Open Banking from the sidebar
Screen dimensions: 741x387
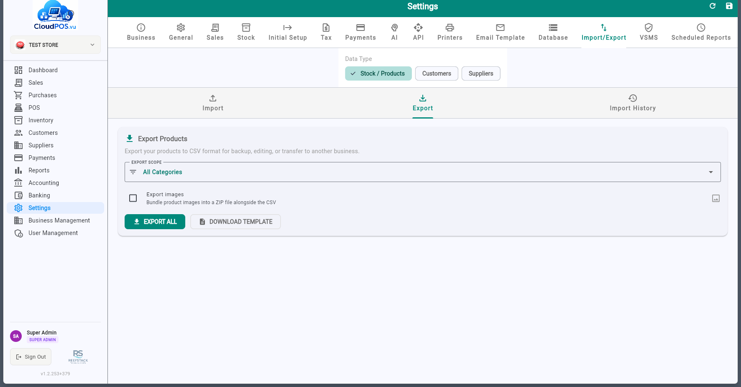(55, 195)
